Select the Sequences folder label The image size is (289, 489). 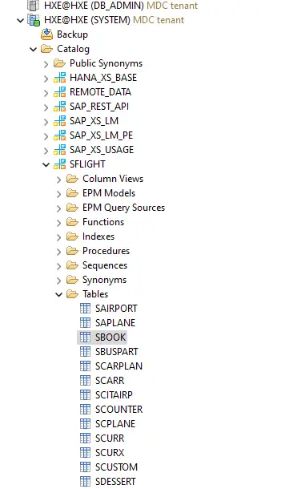(x=105, y=265)
